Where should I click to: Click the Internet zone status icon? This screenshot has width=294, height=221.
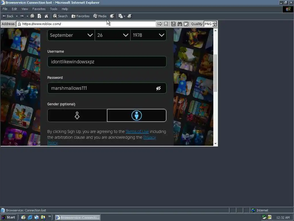(x=253, y=210)
